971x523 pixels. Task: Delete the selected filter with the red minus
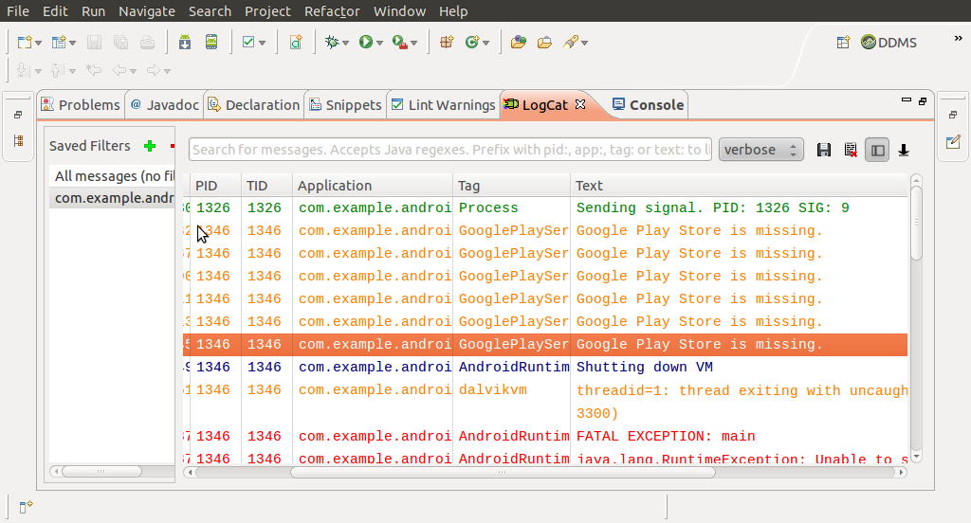(173, 146)
